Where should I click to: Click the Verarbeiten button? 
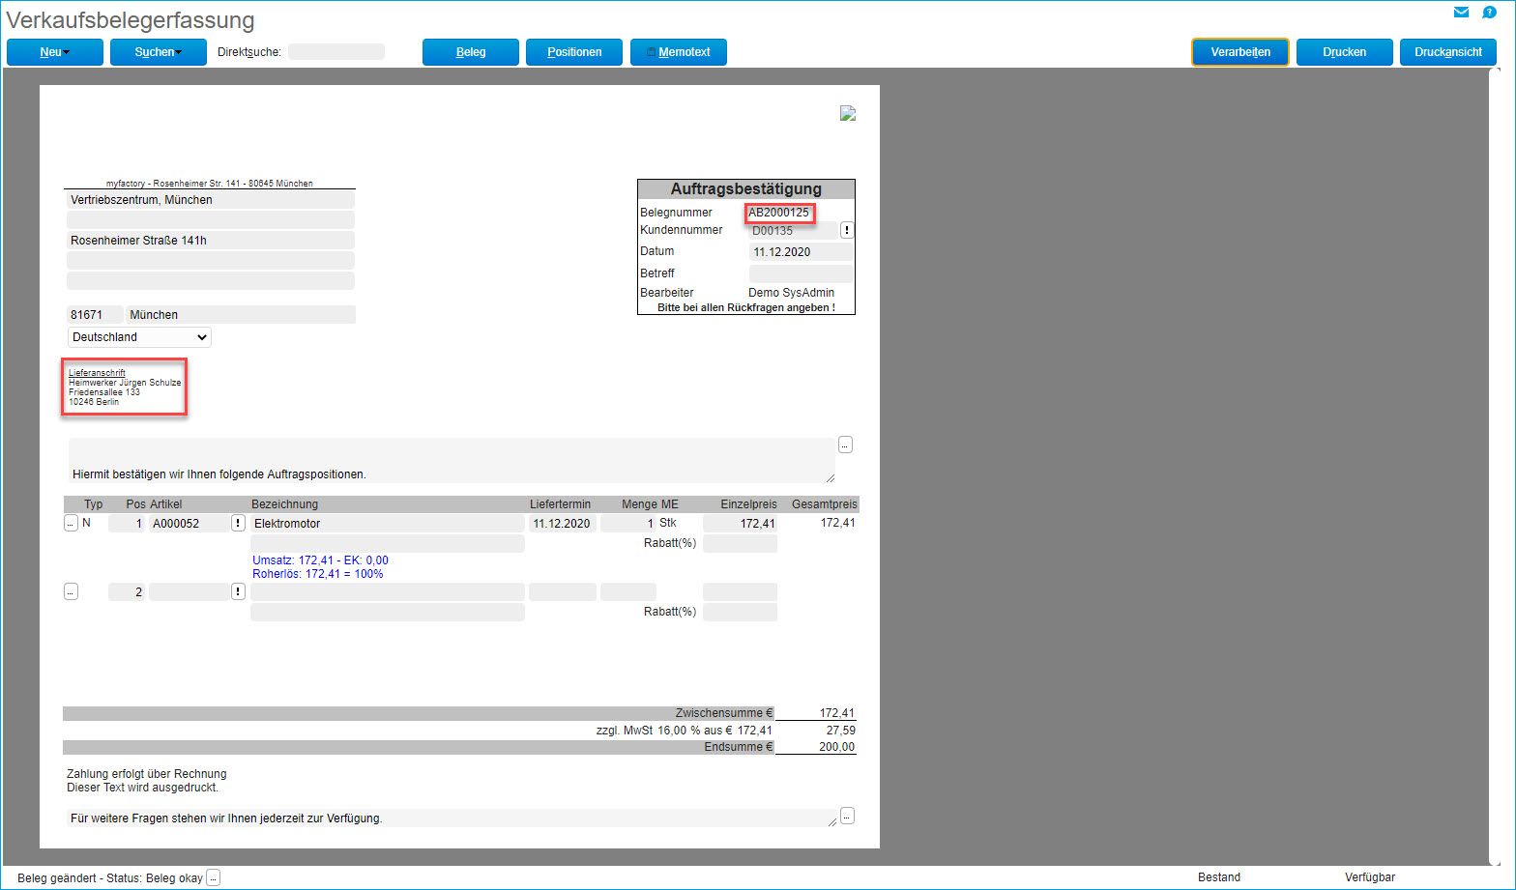tap(1240, 52)
